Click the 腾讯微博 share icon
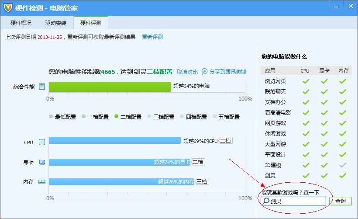The height and width of the screenshot is (219, 358). pyautogui.click(x=205, y=72)
